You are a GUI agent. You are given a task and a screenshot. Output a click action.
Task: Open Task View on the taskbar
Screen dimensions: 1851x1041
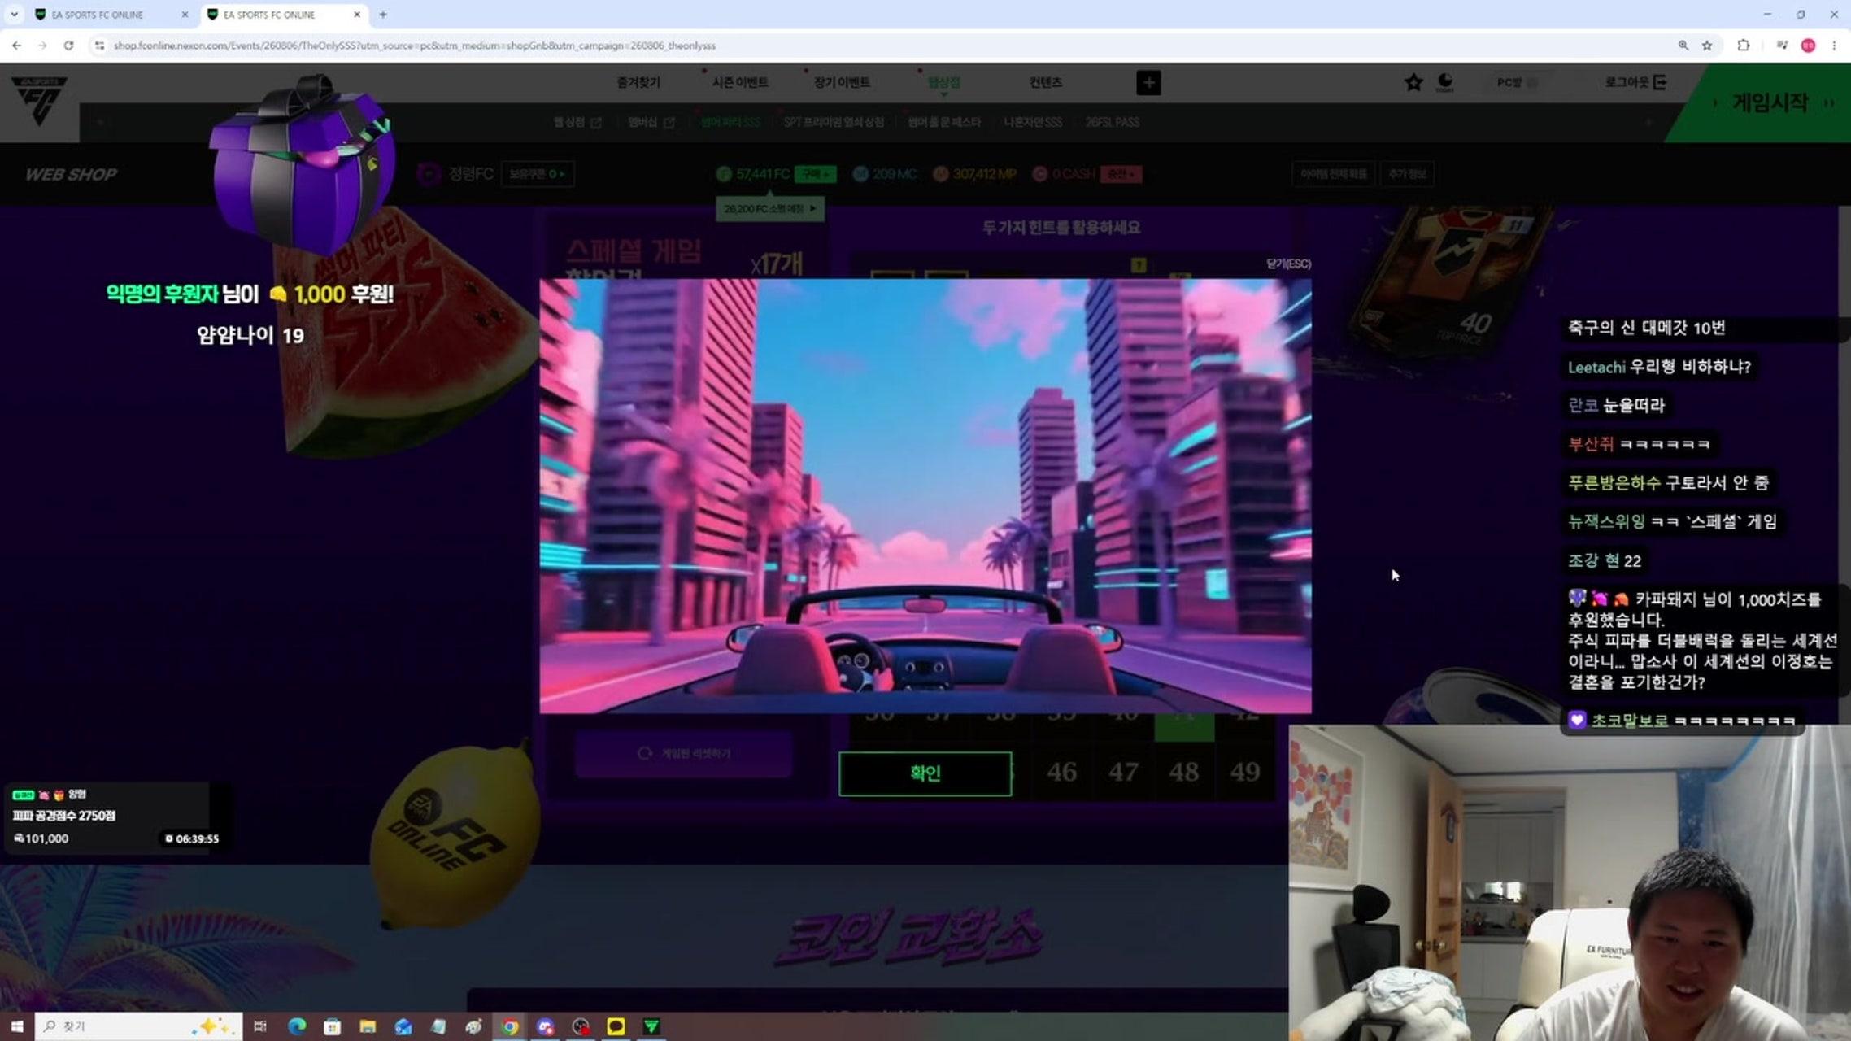tap(260, 1026)
